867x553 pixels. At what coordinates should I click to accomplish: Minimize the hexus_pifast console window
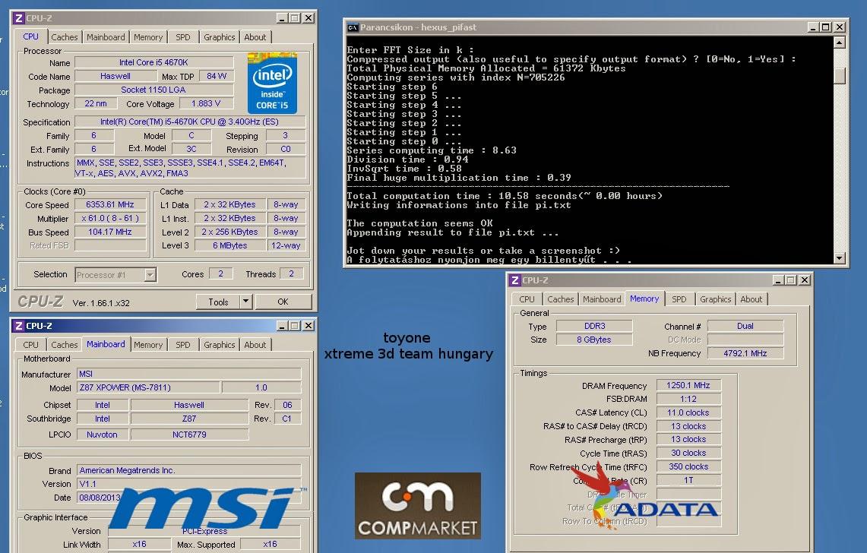[813, 27]
